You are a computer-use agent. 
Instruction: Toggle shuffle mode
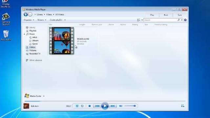point(77,106)
